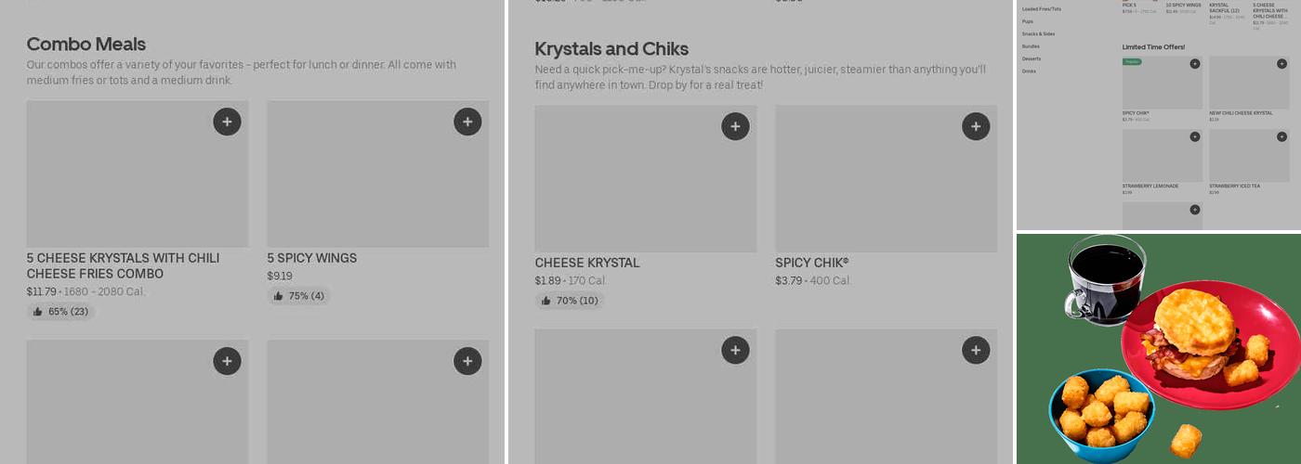Image resolution: width=1301 pixels, height=464 pixels.
Task: Add Strawberry Lemonade to order
Action: (1195, 136)
